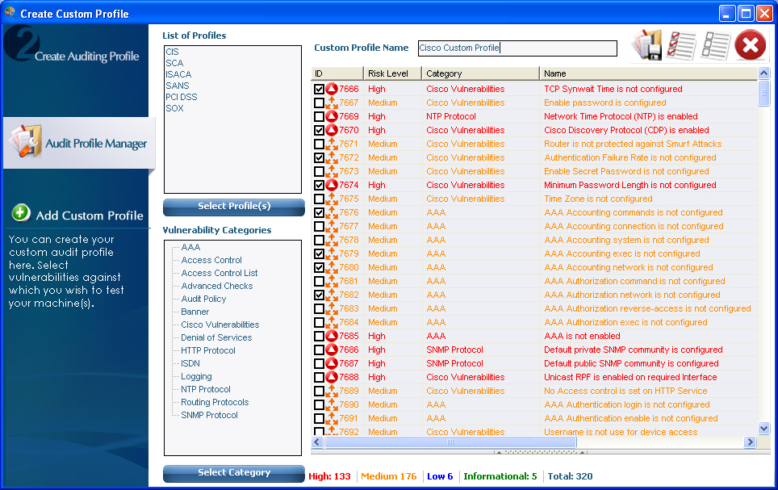
Task: Check the checkbox for ID 7667
Action: click(319, 103)
